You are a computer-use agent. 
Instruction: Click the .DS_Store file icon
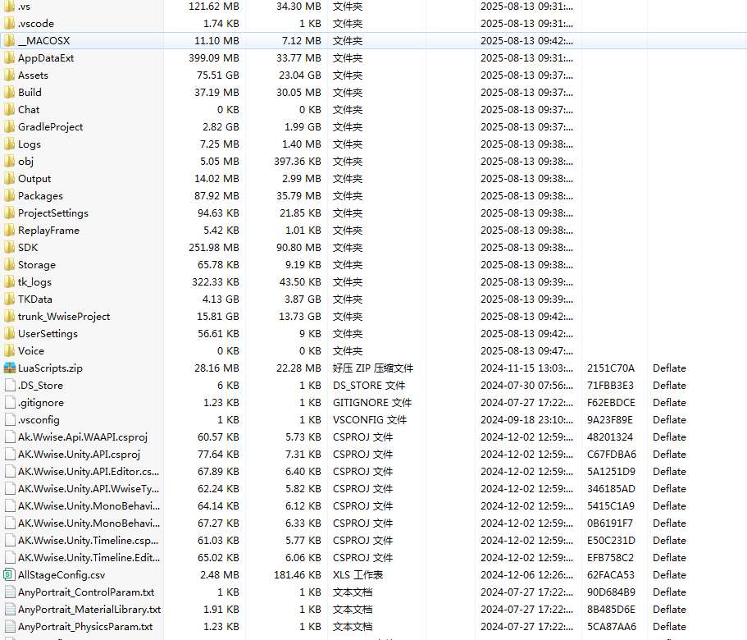click(x=10, y=386)
